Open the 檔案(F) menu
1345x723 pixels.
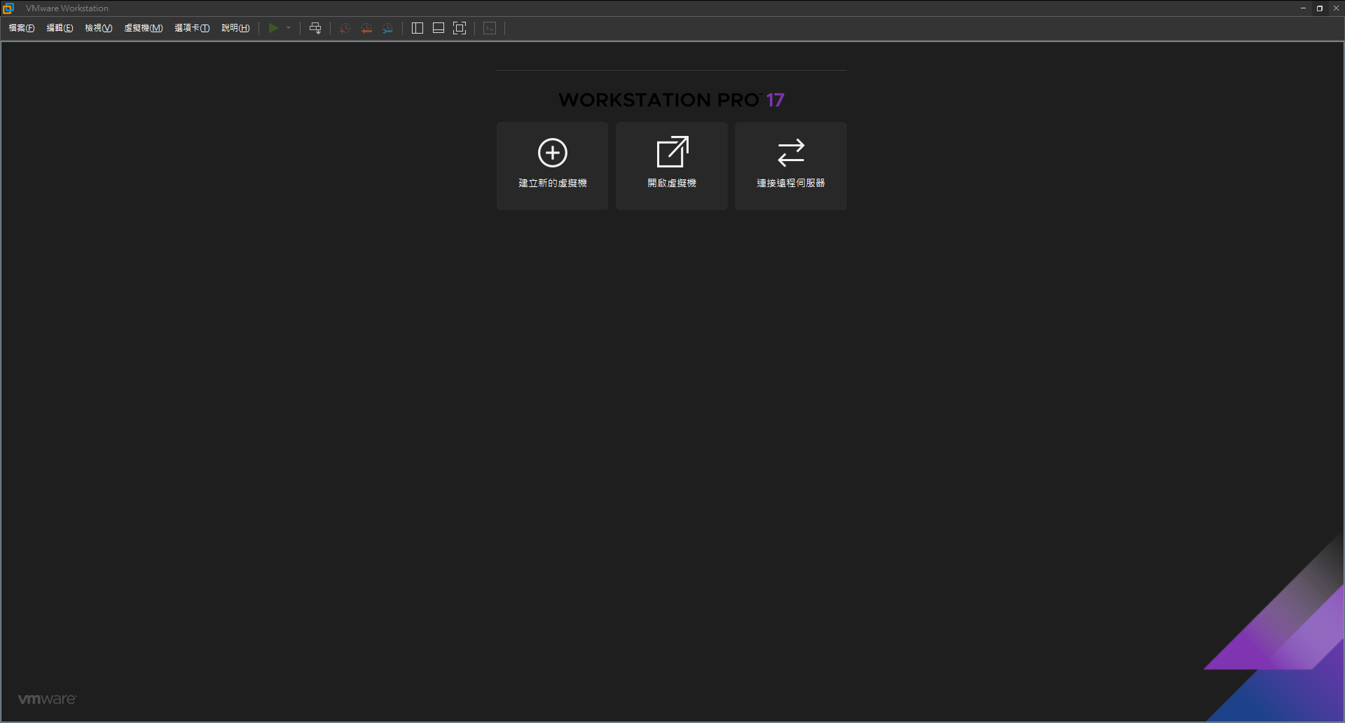pos(22,28)
